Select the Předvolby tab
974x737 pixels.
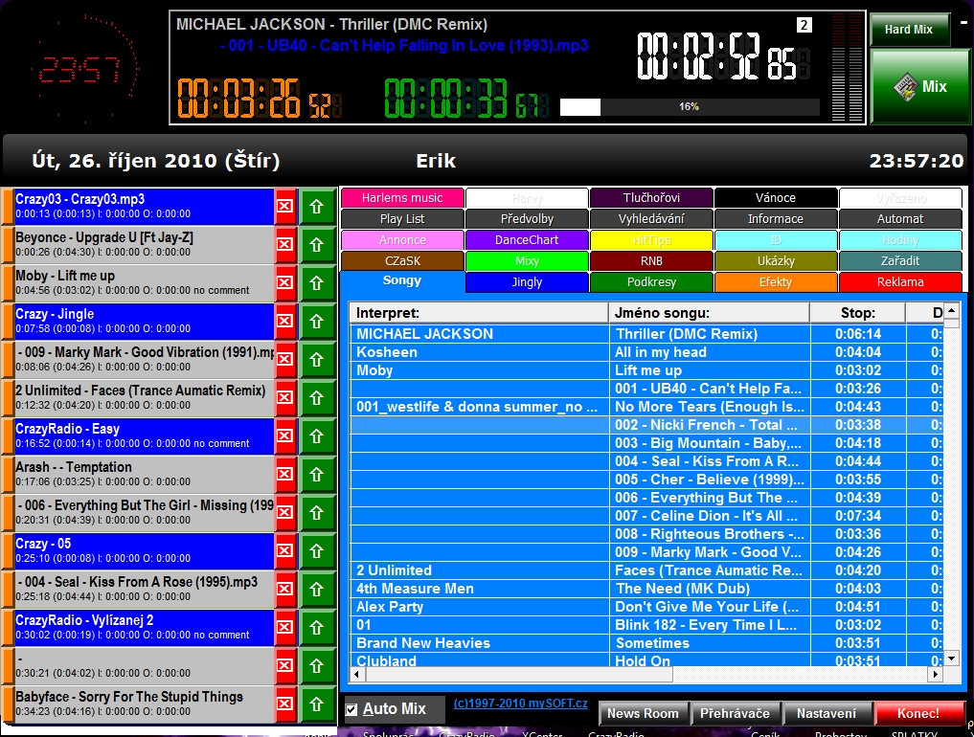pos(528,219)
